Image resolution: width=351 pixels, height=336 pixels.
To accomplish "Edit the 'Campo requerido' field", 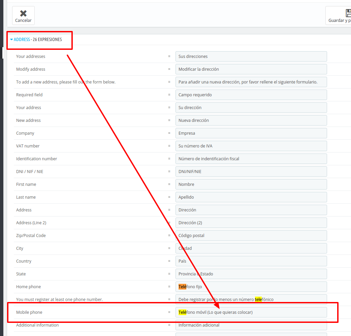I will tap(251, 95).
